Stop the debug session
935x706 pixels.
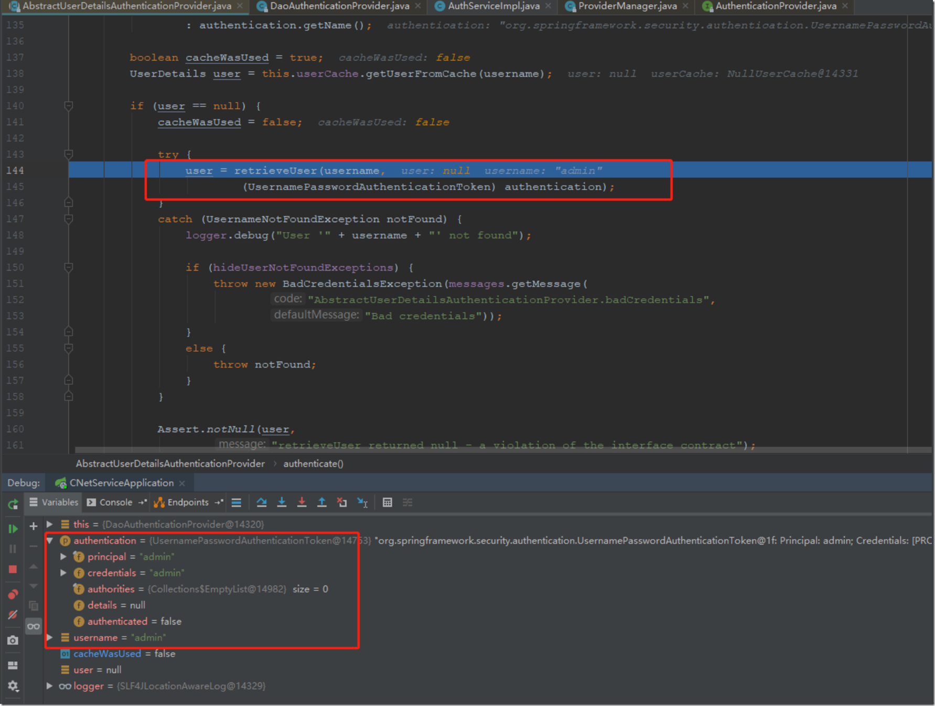click(13, 569)
